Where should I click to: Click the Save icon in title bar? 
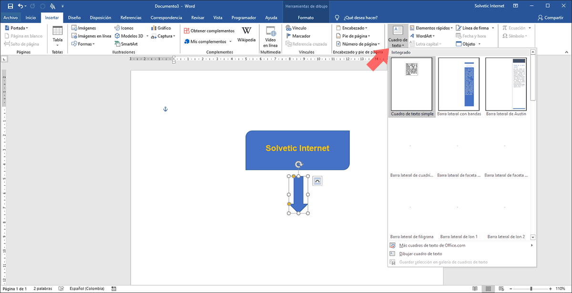tap(10, 6)
